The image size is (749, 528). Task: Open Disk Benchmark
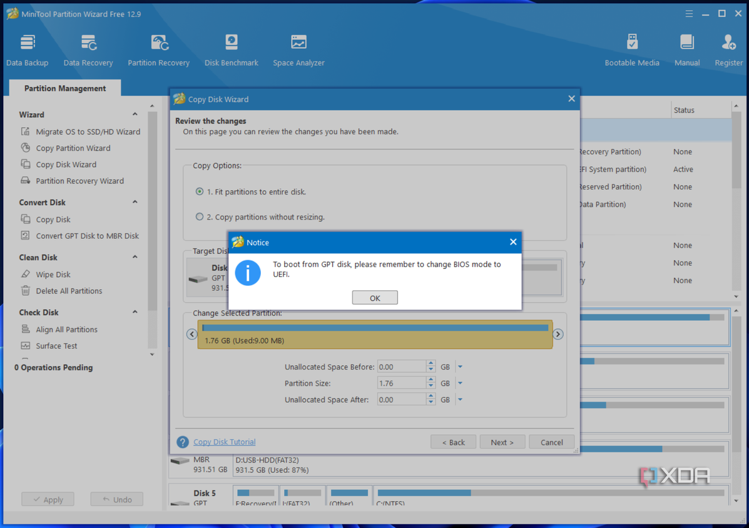(231, 50)
